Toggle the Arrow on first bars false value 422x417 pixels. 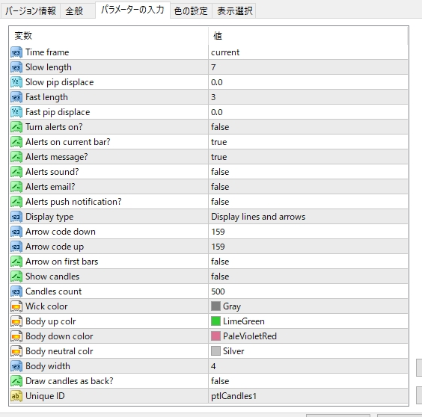308,262
